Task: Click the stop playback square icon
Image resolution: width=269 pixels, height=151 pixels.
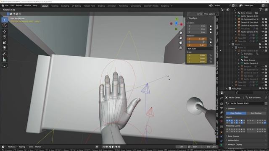Action: 97,147
